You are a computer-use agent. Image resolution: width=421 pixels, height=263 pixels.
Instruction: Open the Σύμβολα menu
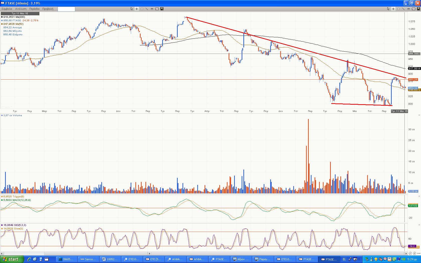(x=7, y=9)
